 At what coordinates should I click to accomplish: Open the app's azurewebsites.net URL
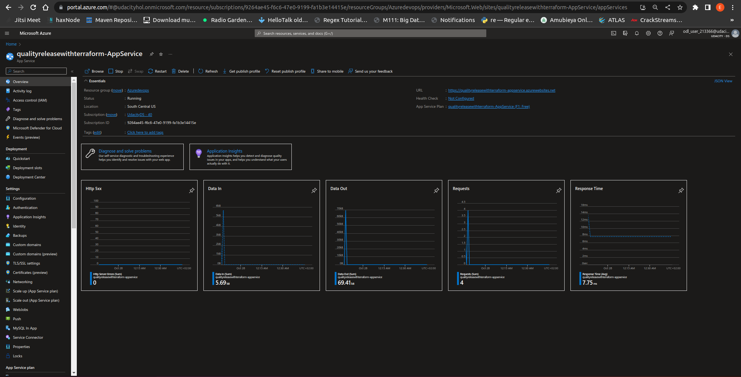click(x=501, y=90)
